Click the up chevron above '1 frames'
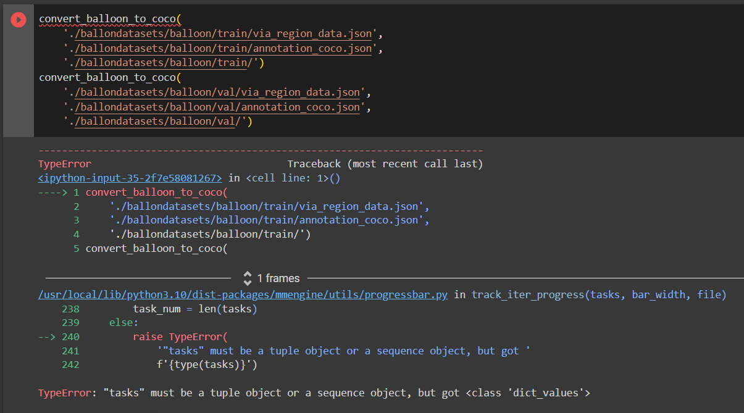 (x=248, y=275)
